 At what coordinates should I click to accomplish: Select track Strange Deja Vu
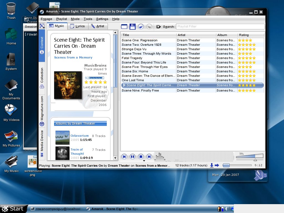click(x=134, y=49)
